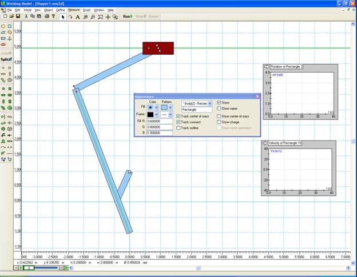Screen dimensions: 357x277
Task: Click the horizontal scrollbar thumb
Action: pos(199,268)
